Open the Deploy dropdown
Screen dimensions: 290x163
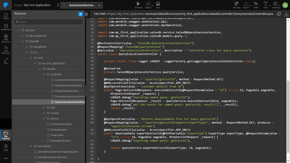(149, 5)
